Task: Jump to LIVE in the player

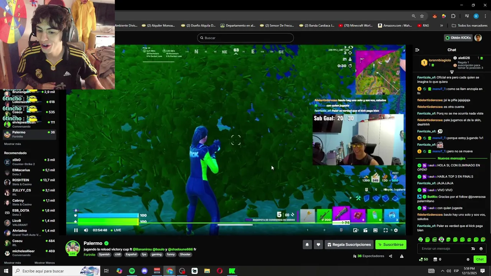Action: tap(116, 230)
